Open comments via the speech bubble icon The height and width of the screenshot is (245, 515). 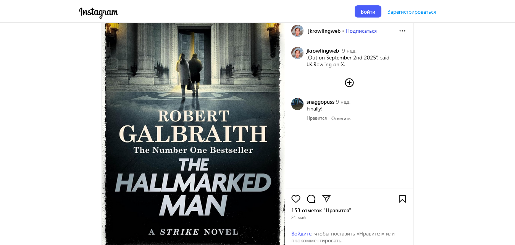(311, 199)
